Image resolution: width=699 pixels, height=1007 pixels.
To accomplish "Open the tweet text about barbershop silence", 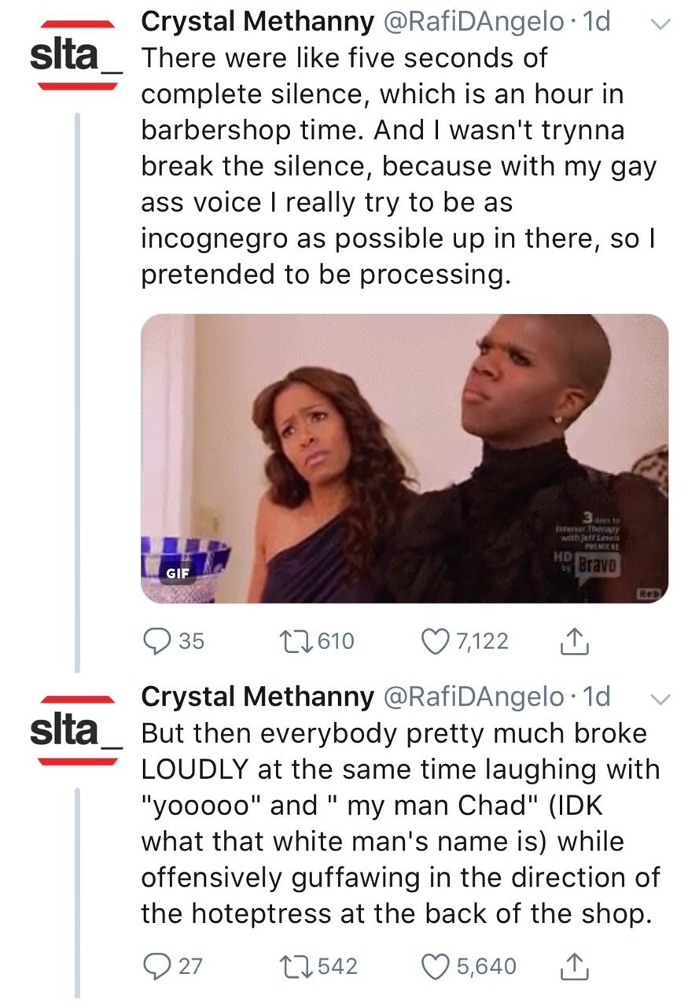I will [x=393, y=165].
